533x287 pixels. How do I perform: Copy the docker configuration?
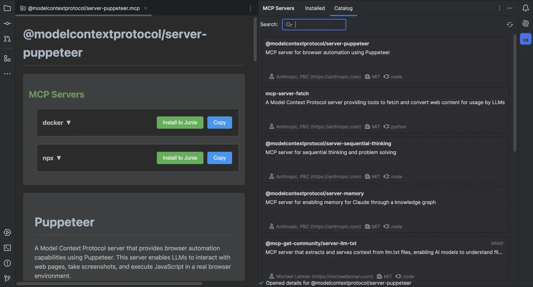[219, 123]
